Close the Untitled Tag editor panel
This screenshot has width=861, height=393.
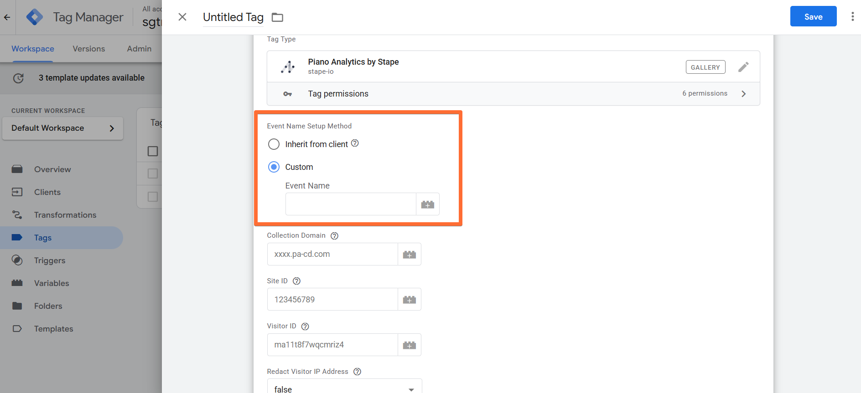tap(182, 17)
